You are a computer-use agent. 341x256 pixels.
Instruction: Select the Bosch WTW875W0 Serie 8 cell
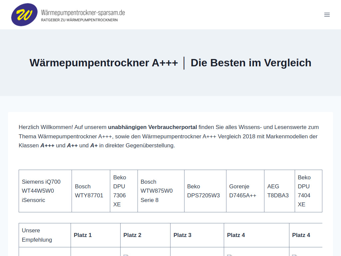(161, 191)
